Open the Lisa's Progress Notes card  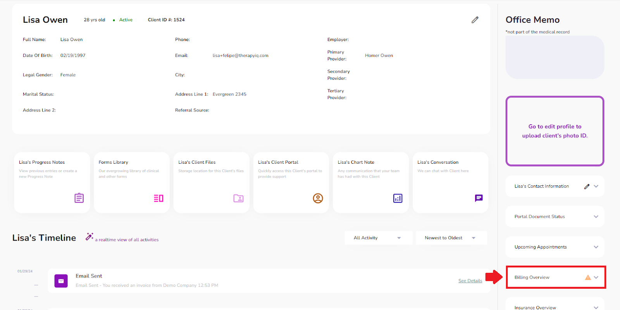coord(52,183)
